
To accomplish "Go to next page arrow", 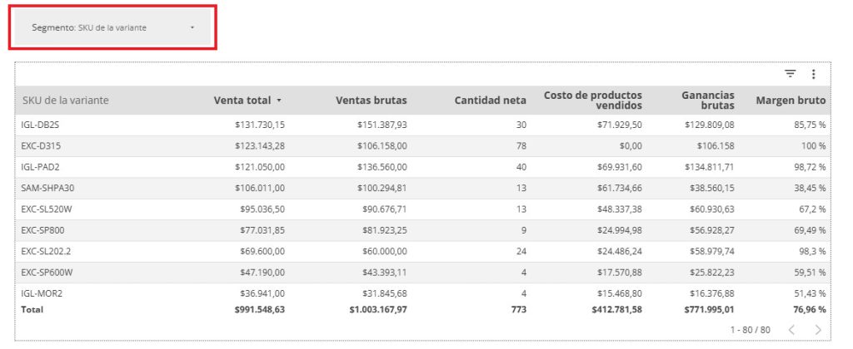I will click(x=818, y=329).
